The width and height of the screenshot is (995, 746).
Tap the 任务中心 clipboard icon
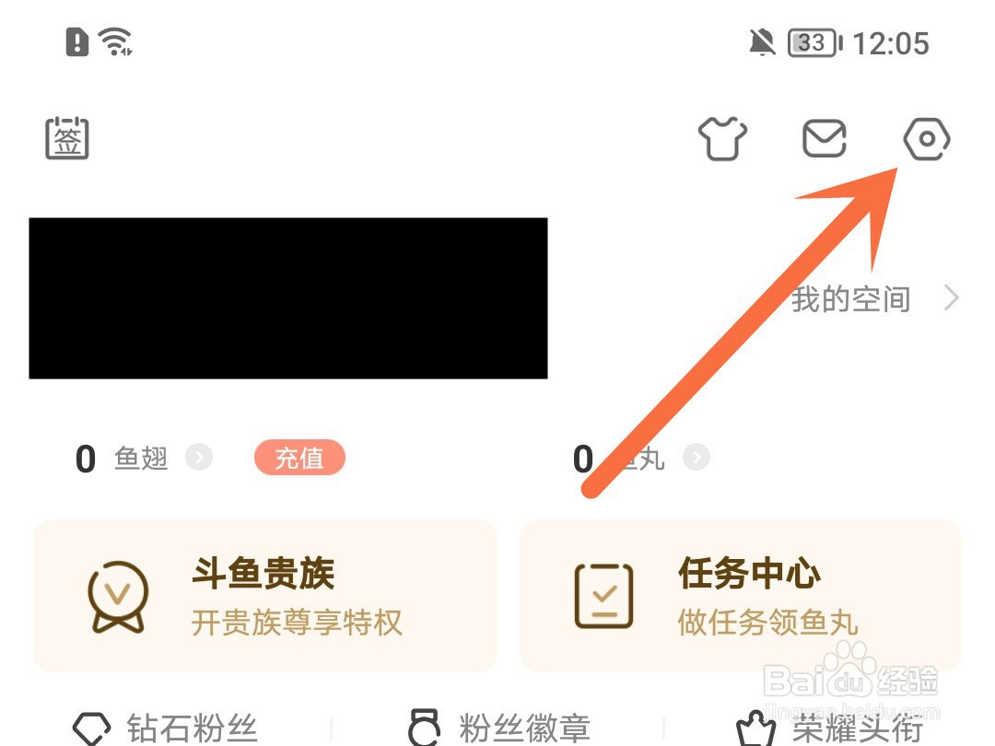603,596
